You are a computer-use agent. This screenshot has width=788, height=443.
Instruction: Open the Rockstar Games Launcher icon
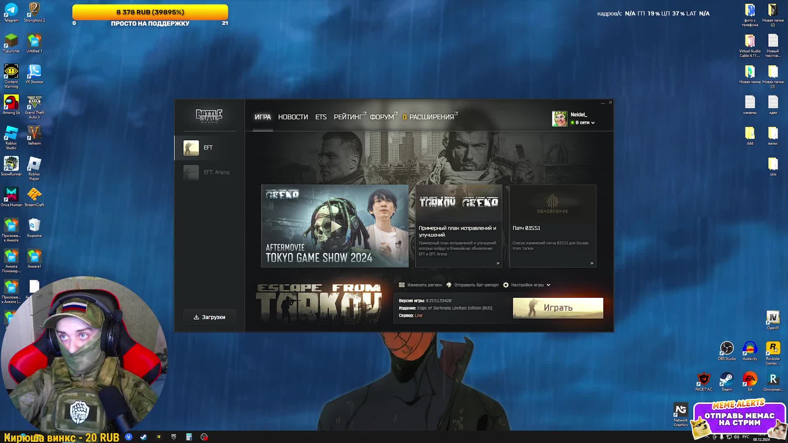(773, 349)
